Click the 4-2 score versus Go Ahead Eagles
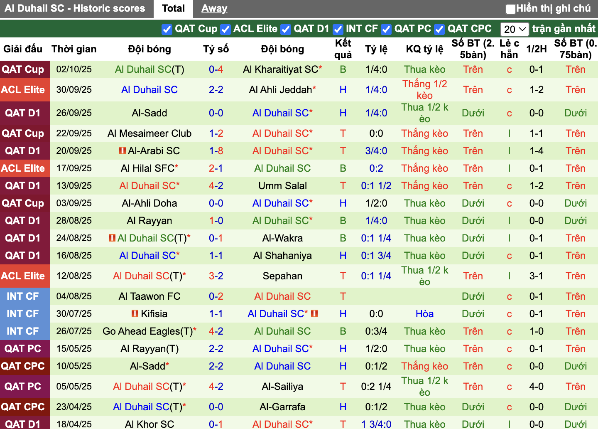This screenshot has width=598, height=429. (x=216, y=331)
